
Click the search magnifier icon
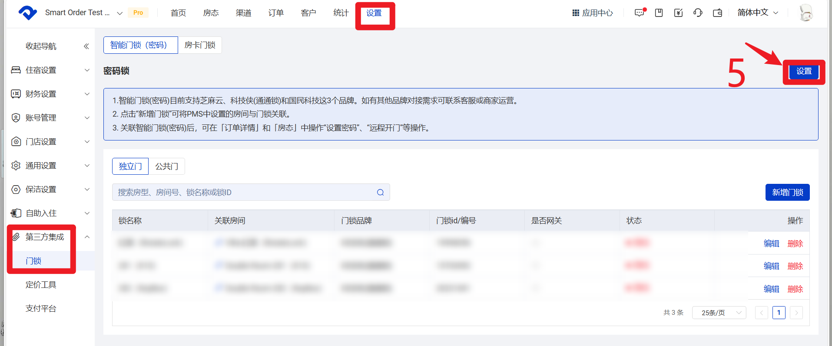(380, 193)
